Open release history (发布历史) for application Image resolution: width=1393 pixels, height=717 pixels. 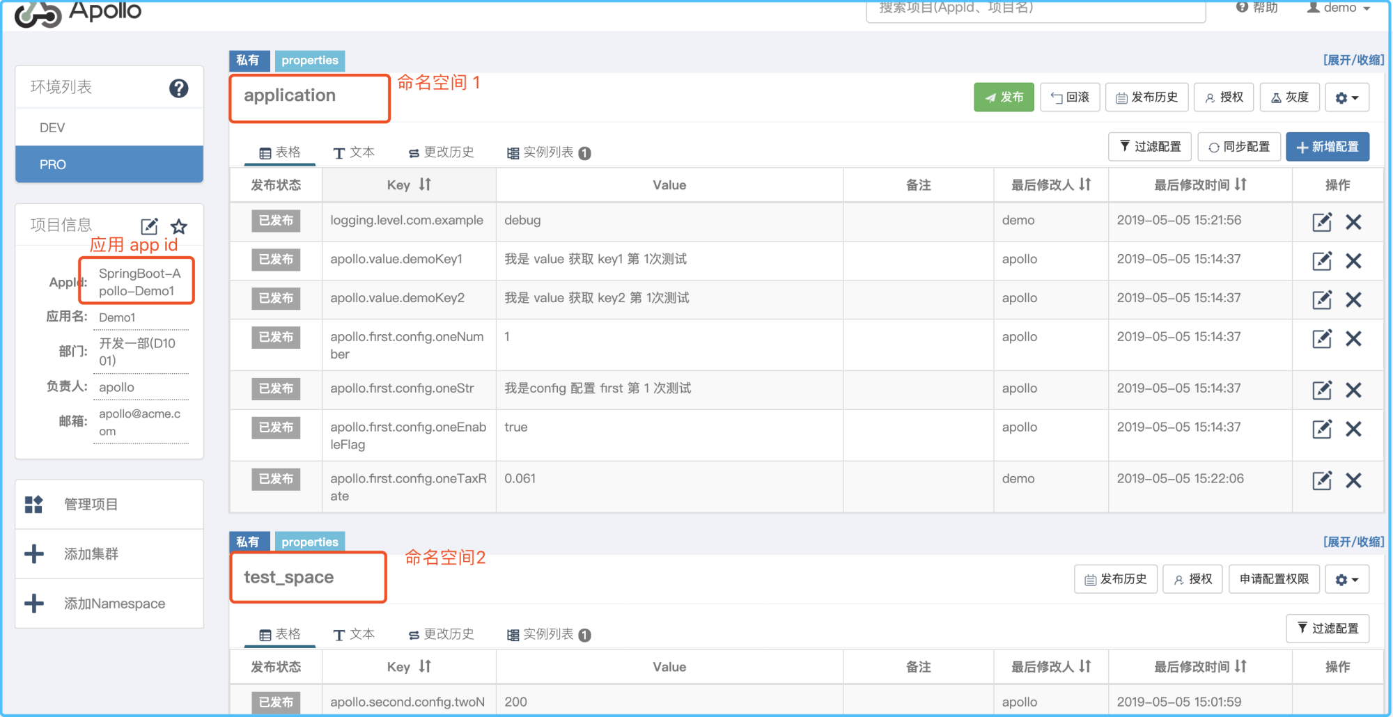[x=1146, y=97]
